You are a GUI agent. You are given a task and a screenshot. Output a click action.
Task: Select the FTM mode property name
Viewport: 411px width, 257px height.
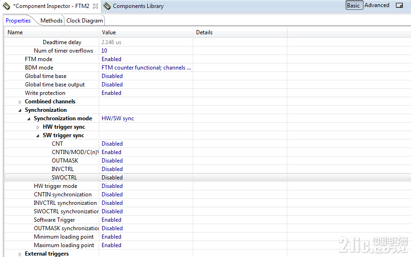click(x=39, y=59)
